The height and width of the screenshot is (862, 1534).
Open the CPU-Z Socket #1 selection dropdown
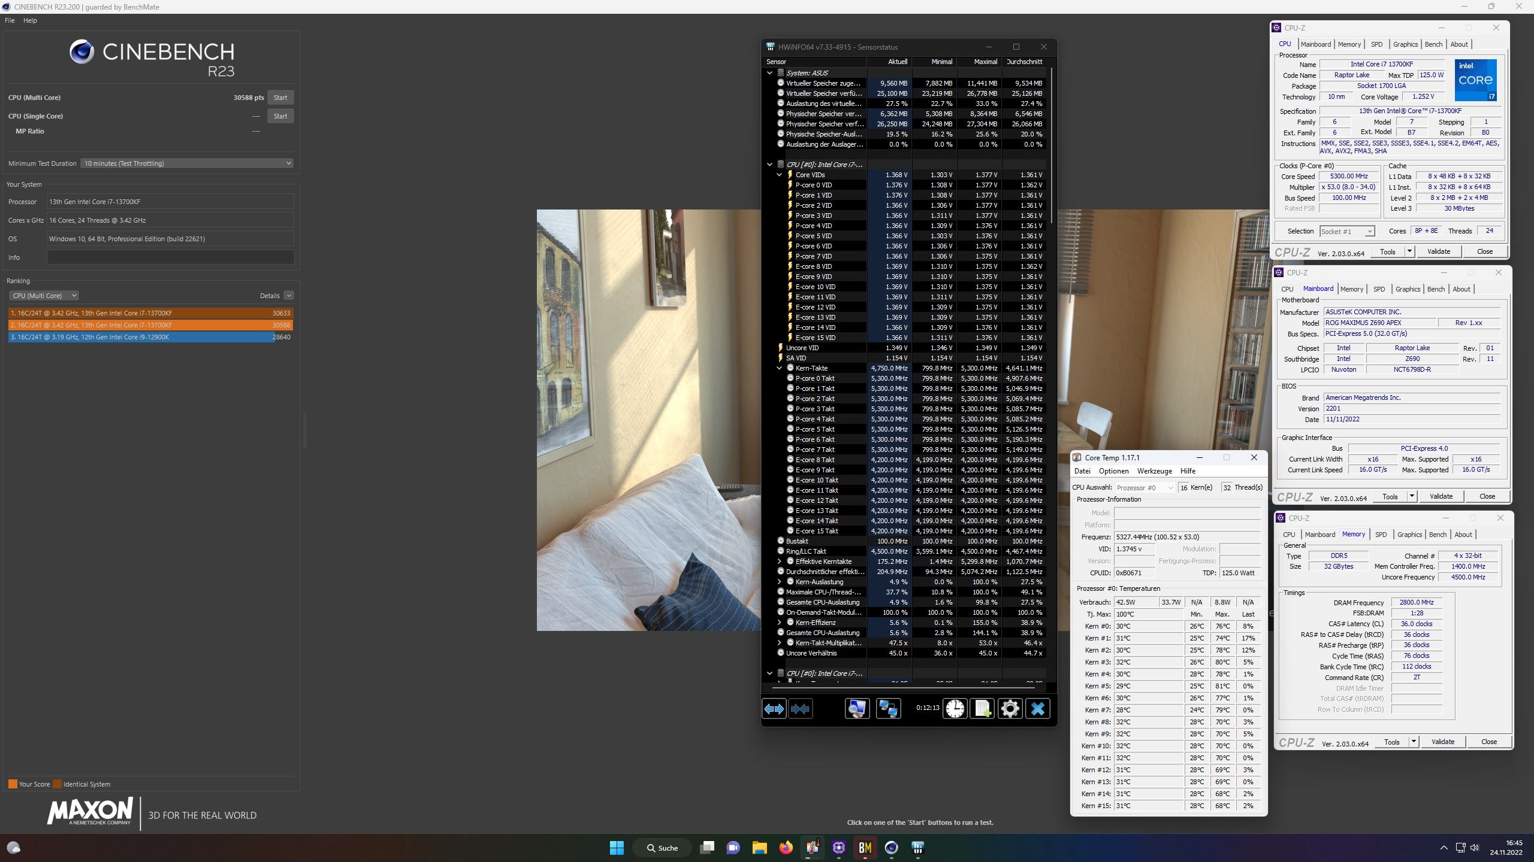pos(1346,232)
